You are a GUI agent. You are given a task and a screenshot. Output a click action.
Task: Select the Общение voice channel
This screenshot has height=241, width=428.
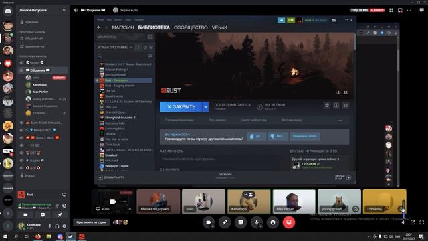point(42,70)
